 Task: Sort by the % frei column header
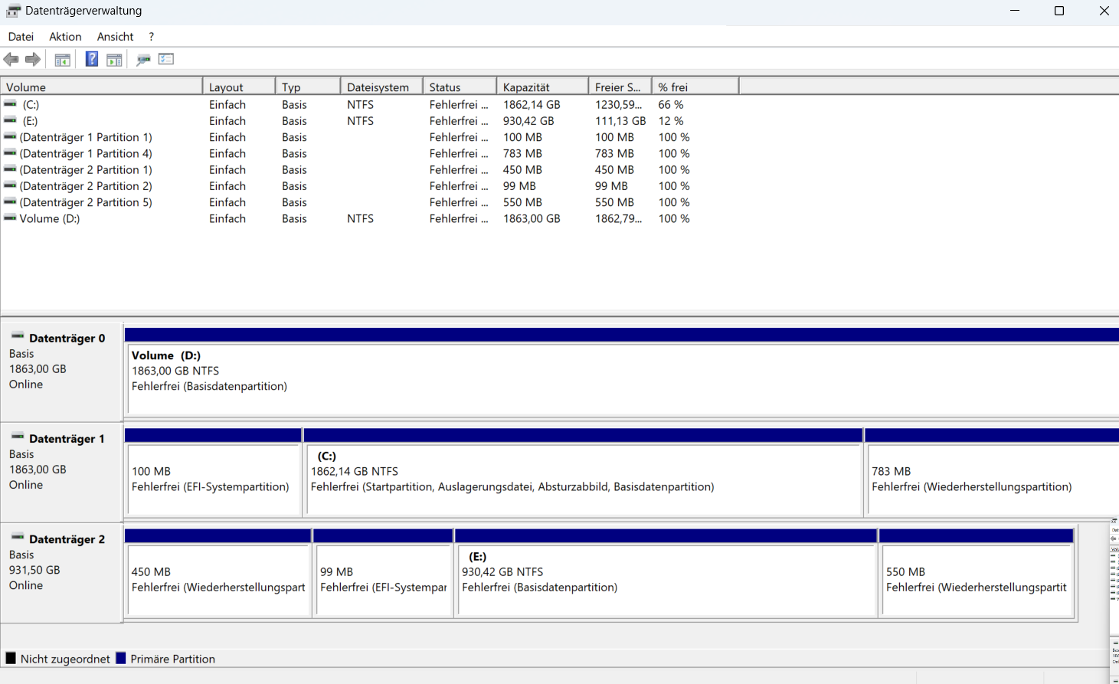point(695,87)
